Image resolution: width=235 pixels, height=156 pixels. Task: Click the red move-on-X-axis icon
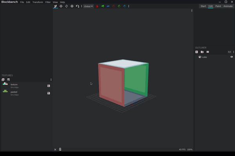pos(97,6)
